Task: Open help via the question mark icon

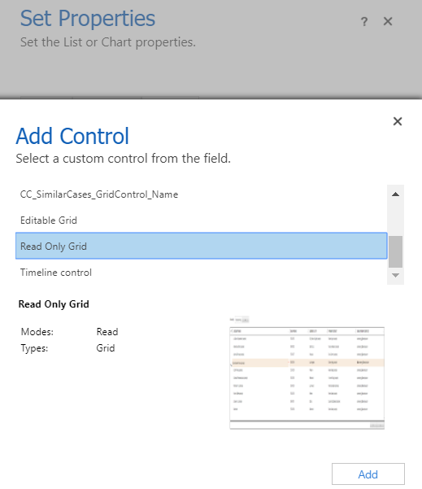Action: click(364, 21)
